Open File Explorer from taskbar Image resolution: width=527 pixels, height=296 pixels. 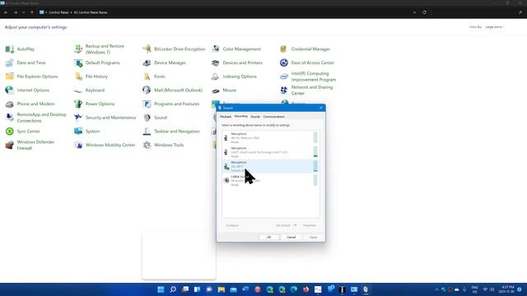[x=222, y=289]
